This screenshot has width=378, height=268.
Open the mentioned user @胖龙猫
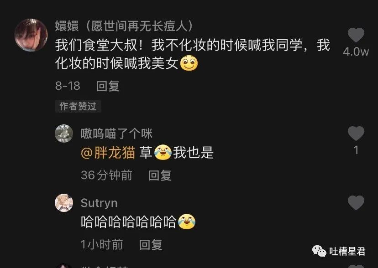tap(108, 153)
